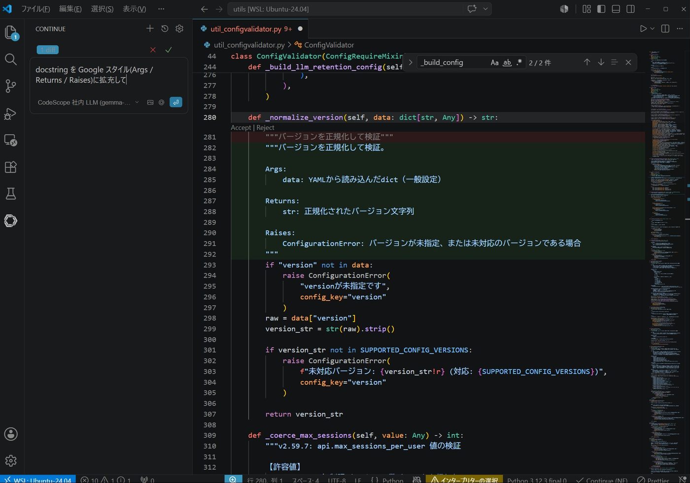Open the Explorer view in activity bar
Image resolution: width=690 pixels, height=483 pixels.
tap(11, 33)
